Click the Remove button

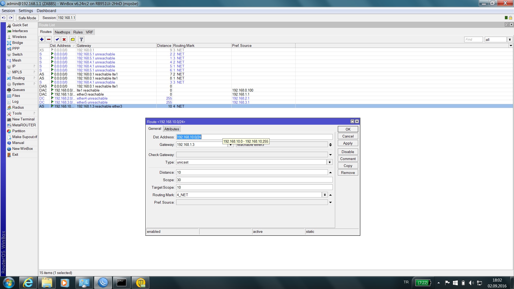click(x=348, y=173)
